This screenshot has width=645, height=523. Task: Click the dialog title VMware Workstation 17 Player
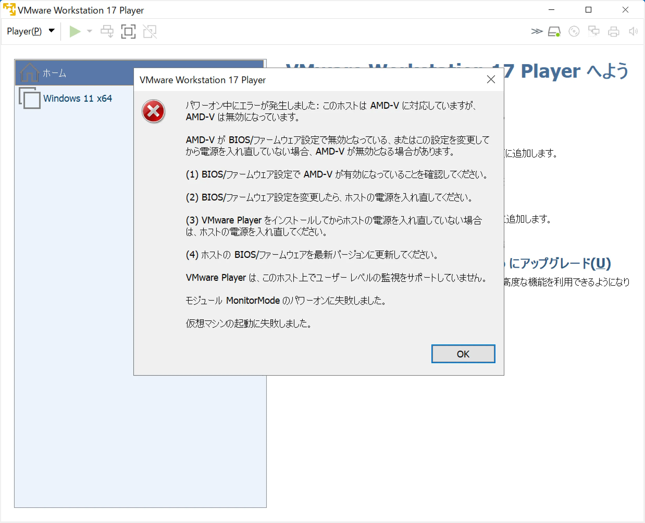[x=203, y=80]
